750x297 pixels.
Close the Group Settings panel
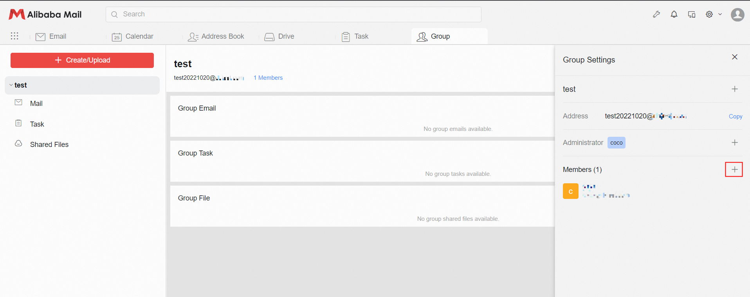point(735,57)
